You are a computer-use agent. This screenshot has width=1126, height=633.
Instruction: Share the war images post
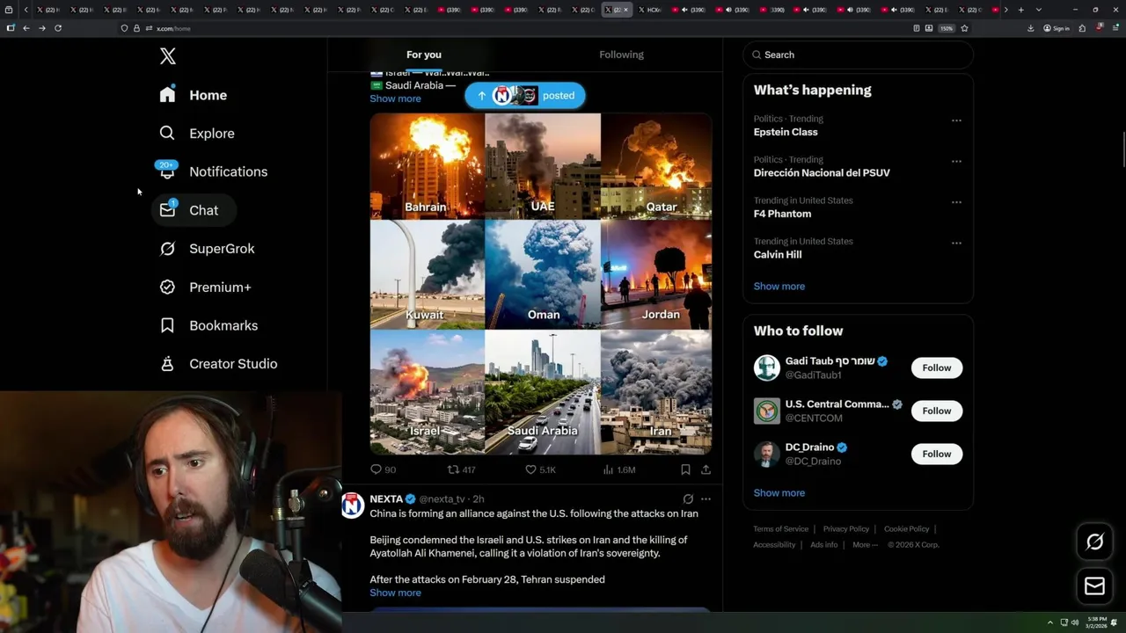pyautogui.click(x=706, y=469)
